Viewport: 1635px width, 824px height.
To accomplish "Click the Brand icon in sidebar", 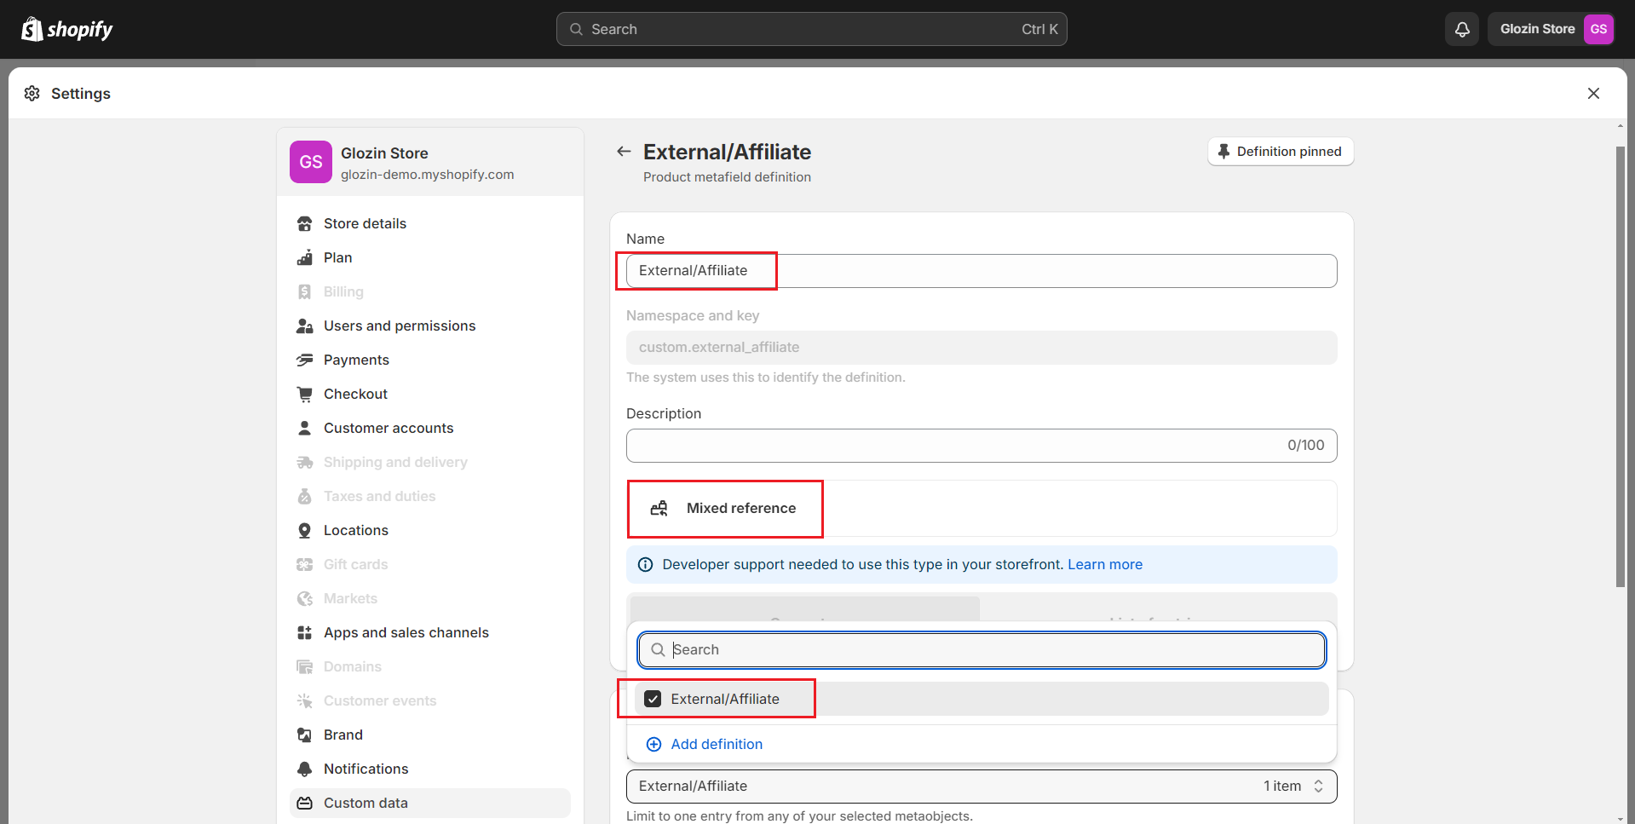I will point(304,735).
